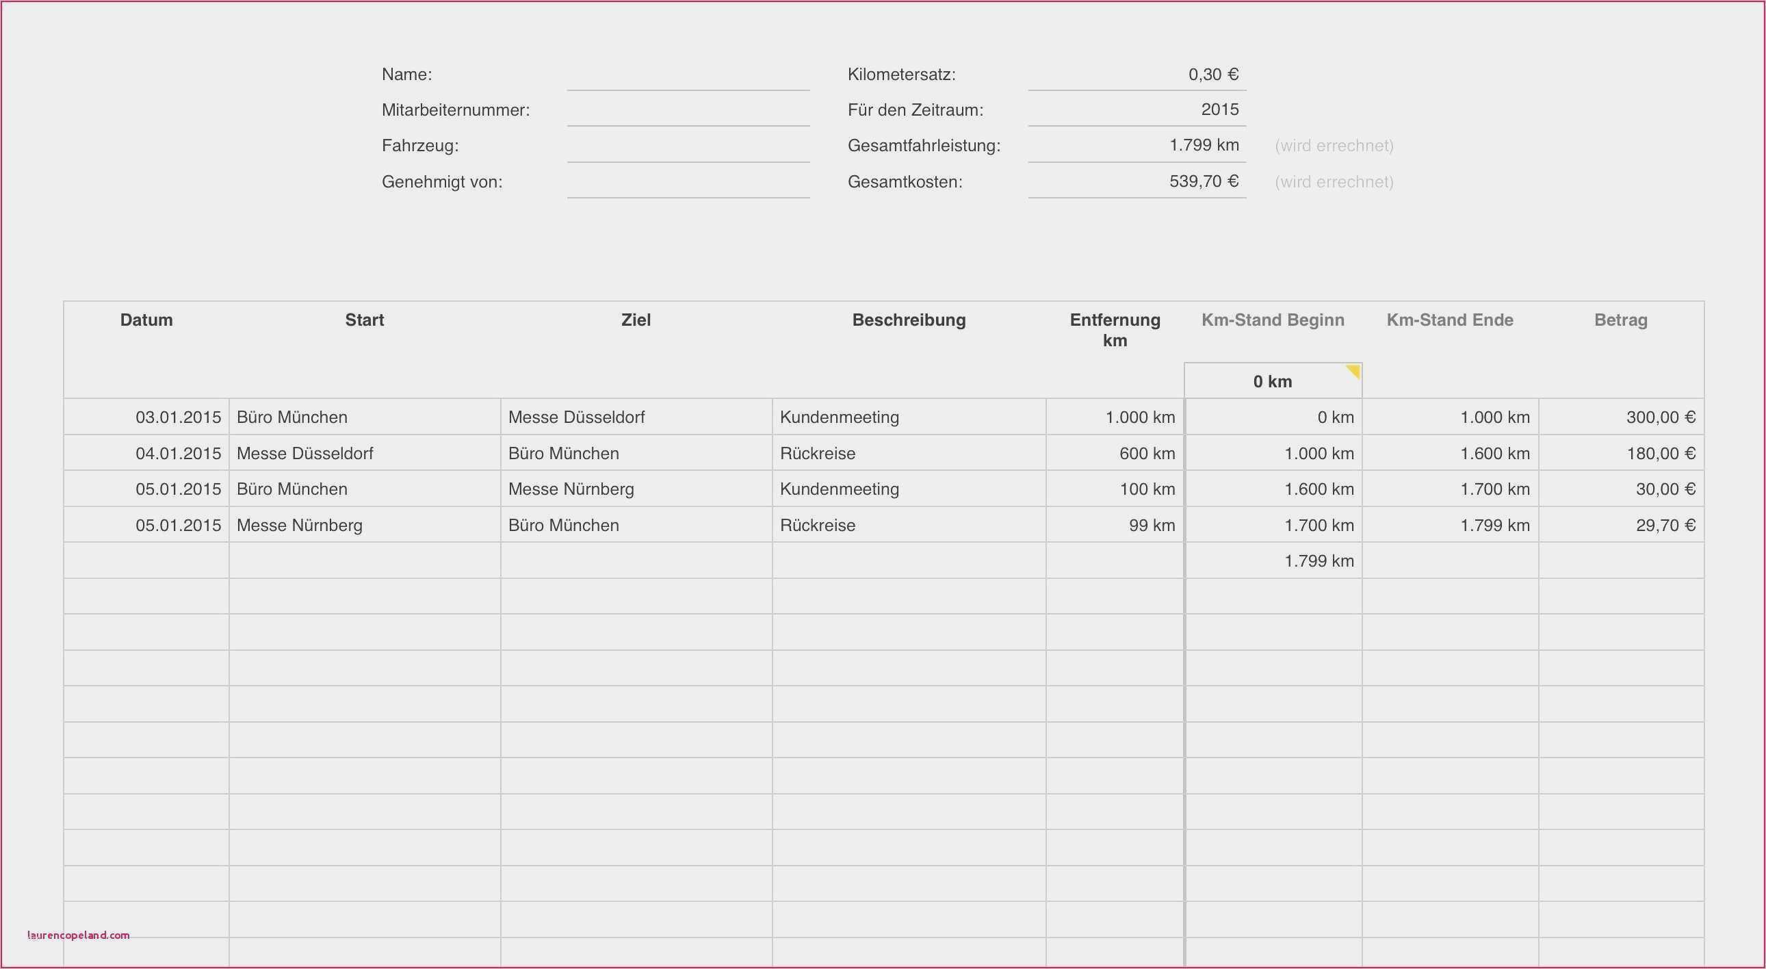Viewport: 1766px width, 969px height.
Task: Select the Datum column header
Action: point(146,320)
